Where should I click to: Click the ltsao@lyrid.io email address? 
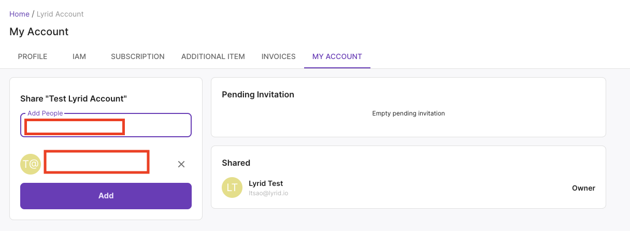tap(268, 193)
